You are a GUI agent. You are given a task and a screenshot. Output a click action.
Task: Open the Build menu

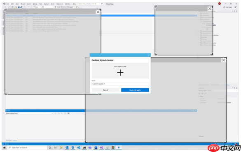pyautogui.click(x=29, y=4)
